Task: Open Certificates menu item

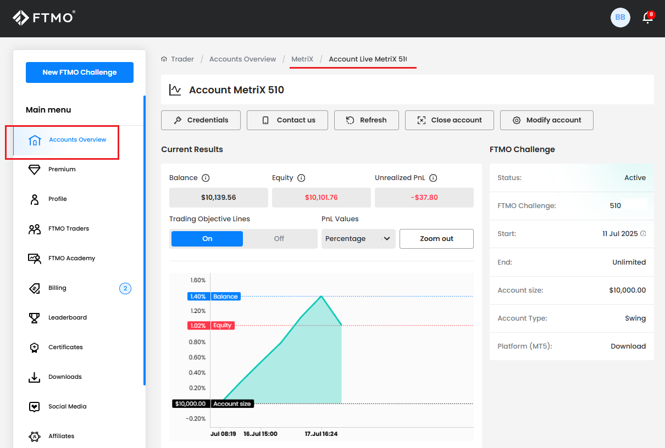Action: point(79,347)
